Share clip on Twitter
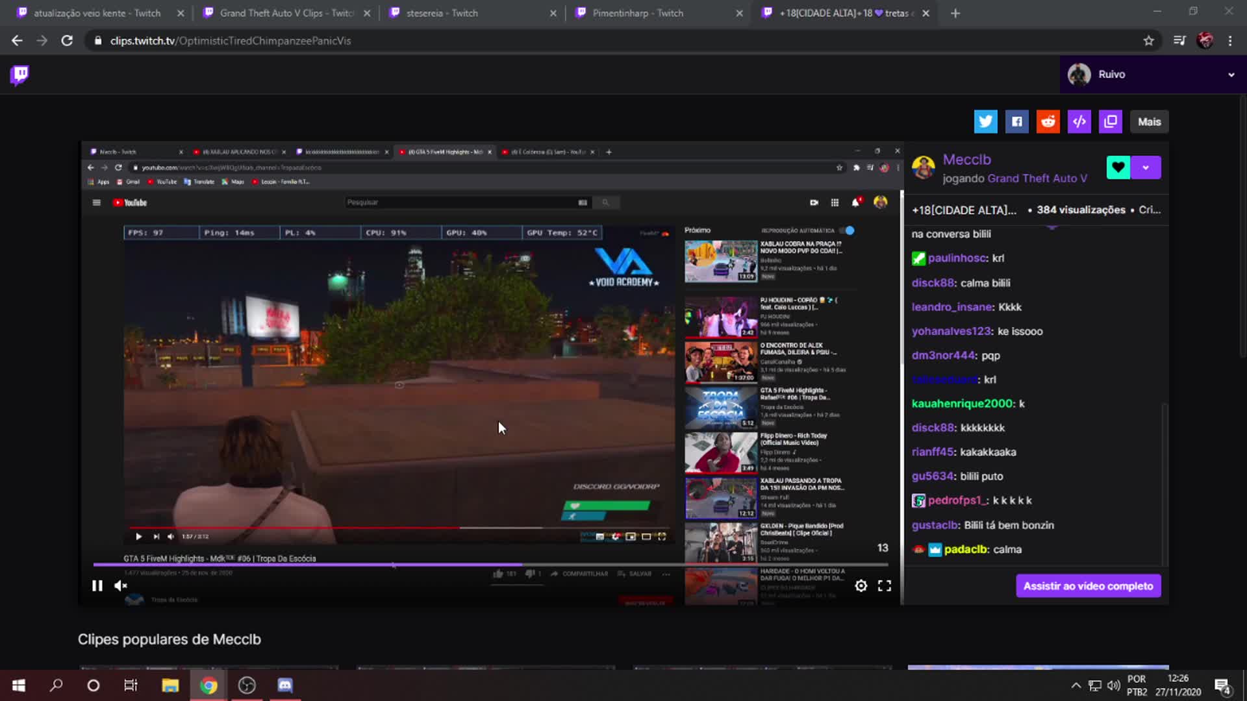Viewport: 1247px width, 701px height. point(985,121)
